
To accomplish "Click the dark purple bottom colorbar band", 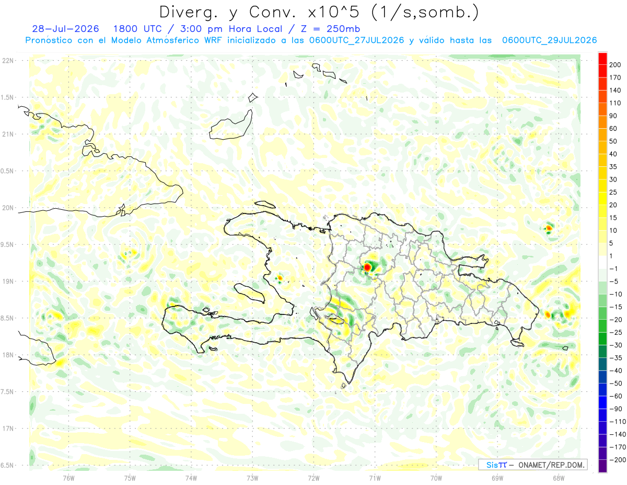I will pos(603,466).
